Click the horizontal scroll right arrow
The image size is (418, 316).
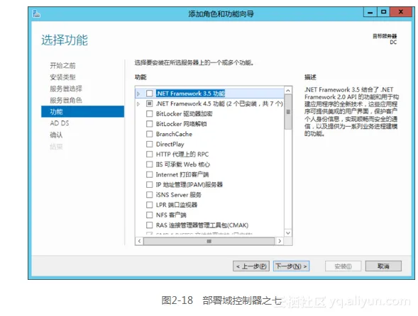[x=280, y=241]
